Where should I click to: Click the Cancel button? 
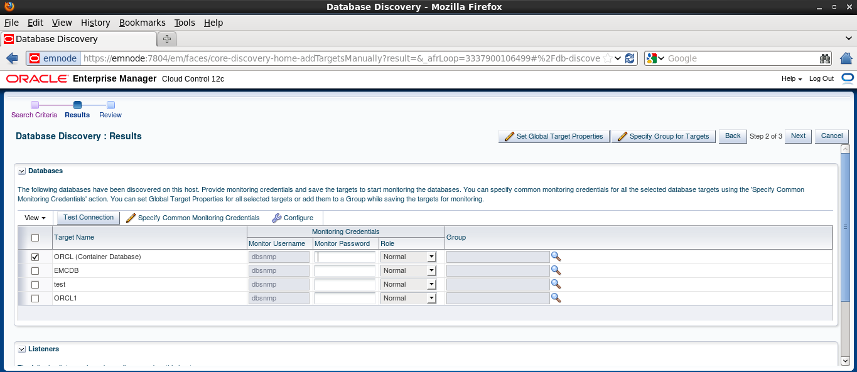pos(832,136)
